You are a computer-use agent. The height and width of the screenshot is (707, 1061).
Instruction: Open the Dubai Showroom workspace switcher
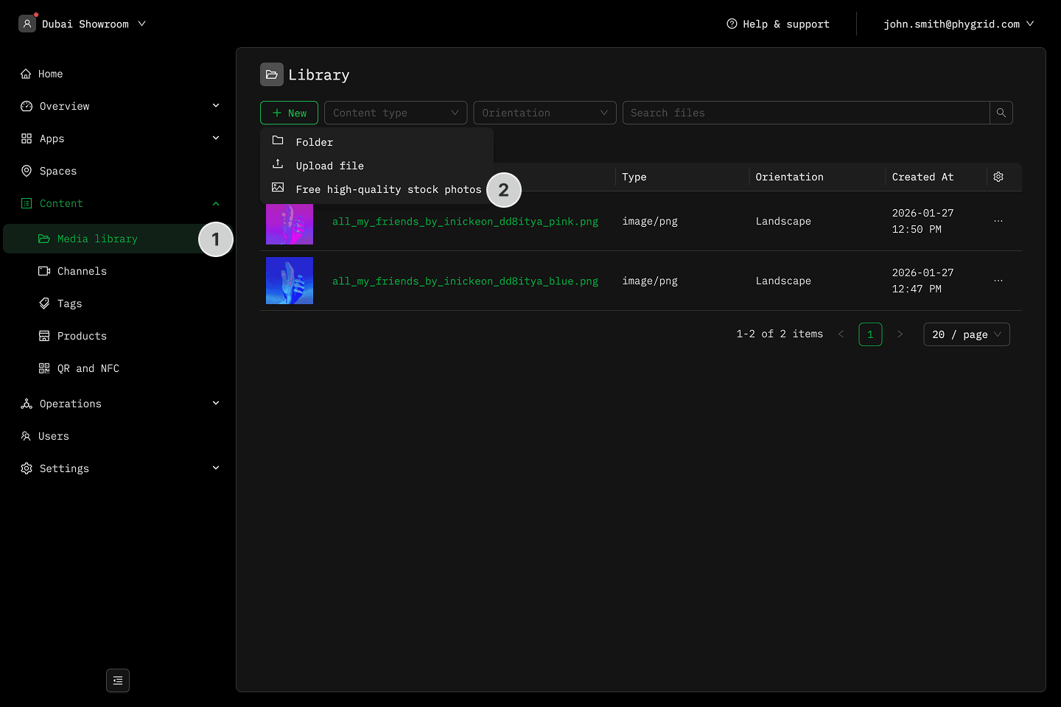[x=83, y=24]
